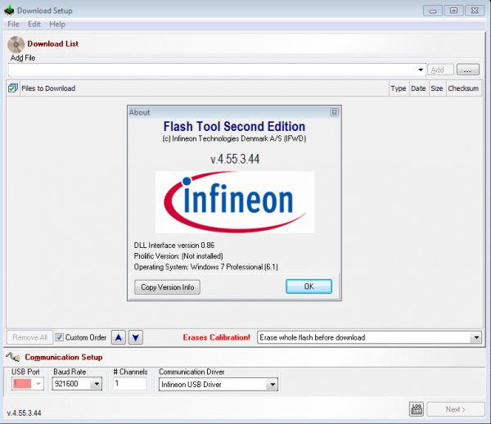Click the Copy Version Info button
This screenshot has width=491, height=424.
click(x=167, y=286)
